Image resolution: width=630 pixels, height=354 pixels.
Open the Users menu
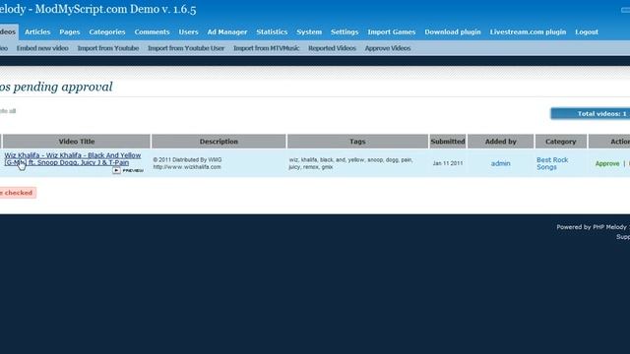click(x=188, y=31)
